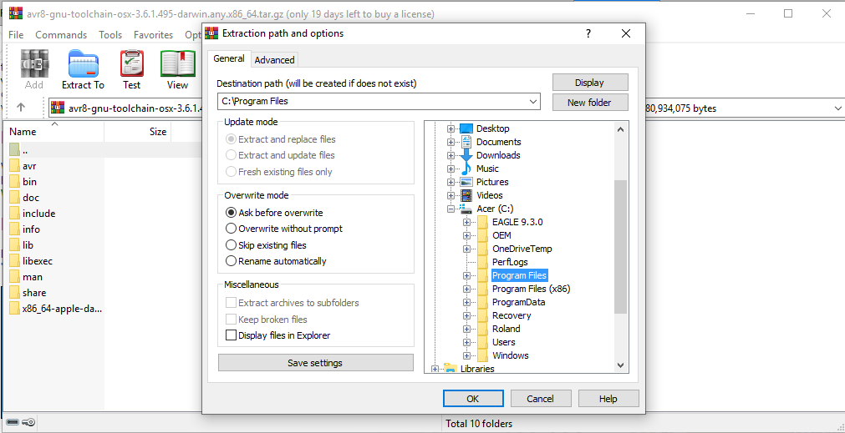Image resolution: width=845 pixels, height=433 pixels.
Task: Click the OK button
Action: [x=473, y=399]
